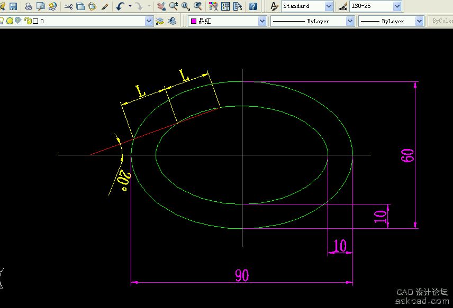Go back with Zoom Previous

click(197, 6)
